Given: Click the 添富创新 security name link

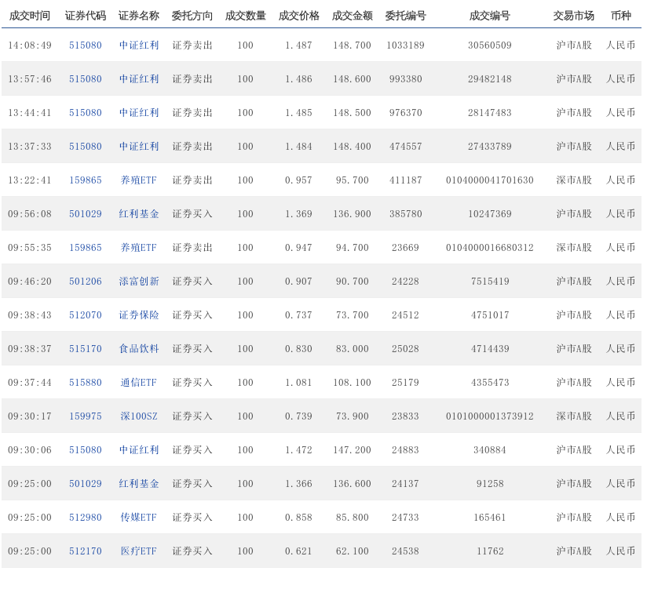Looking at the screenshot, I should click(x=139, y=282).
